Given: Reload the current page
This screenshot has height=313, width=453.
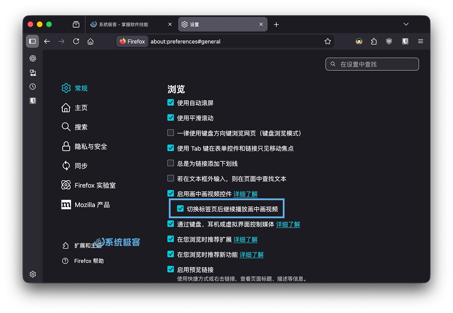Looking at the screenshot, I should tap(76, 41).
